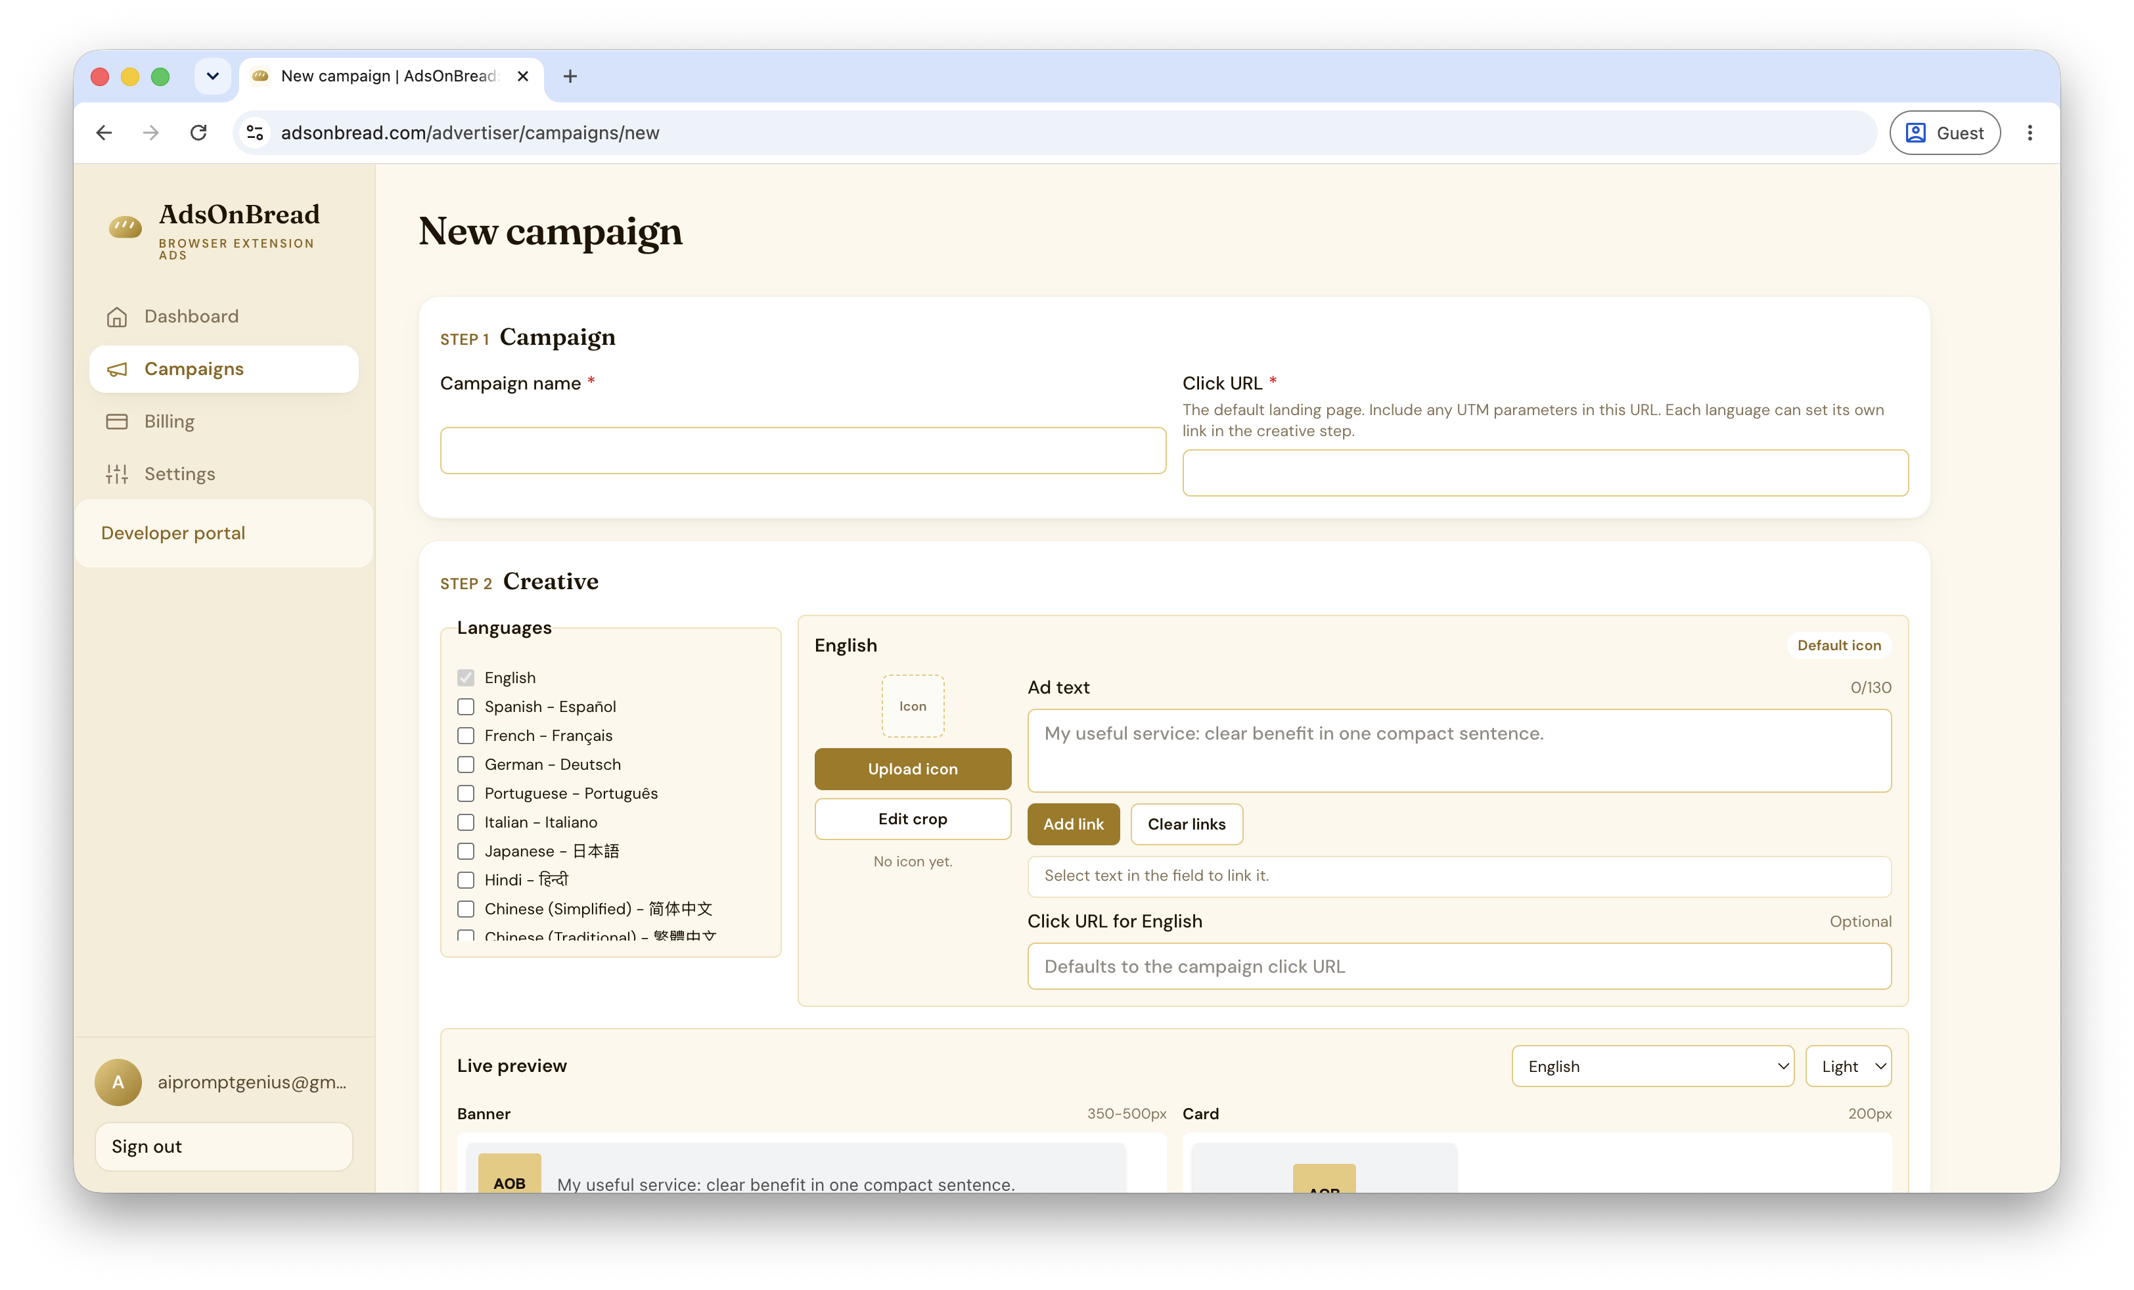This screenshot has height=1290, width=2134.
Task: Click the Icon placeholder box
Action: click(x=913, y=707)
